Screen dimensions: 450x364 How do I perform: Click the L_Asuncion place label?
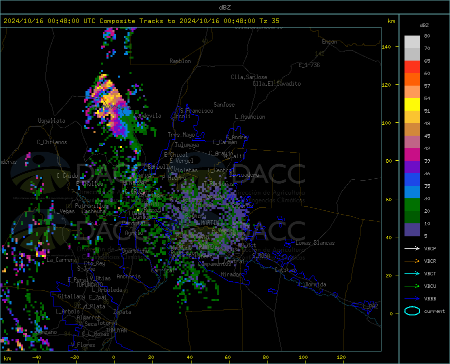click(x=250, y=117)
